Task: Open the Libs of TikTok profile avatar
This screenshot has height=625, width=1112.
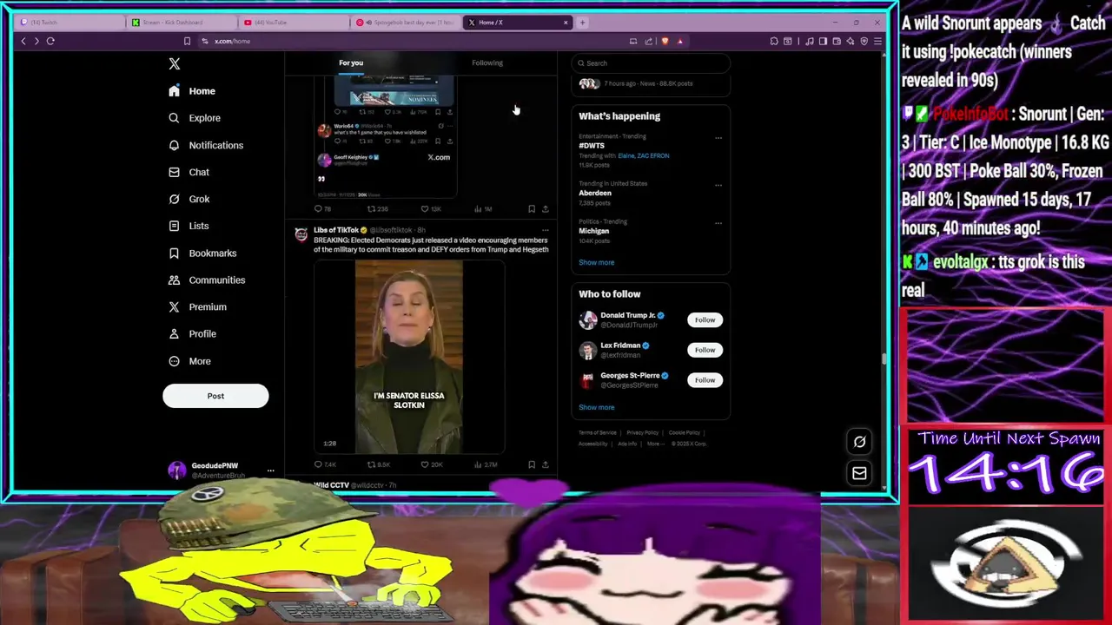Action: tap(301, 234)
